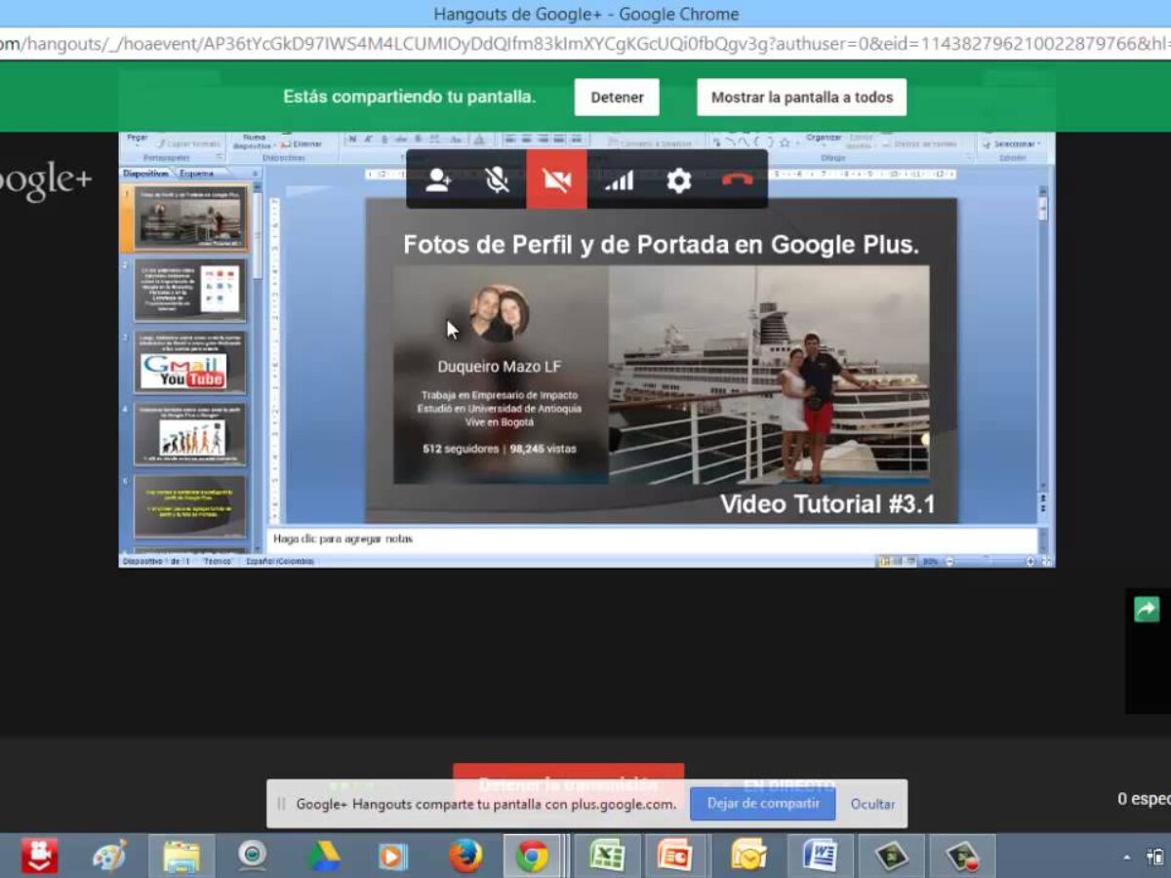
Task: Select the Gmail YouTube slide thumbnail
Action: [x=189, y=362]
